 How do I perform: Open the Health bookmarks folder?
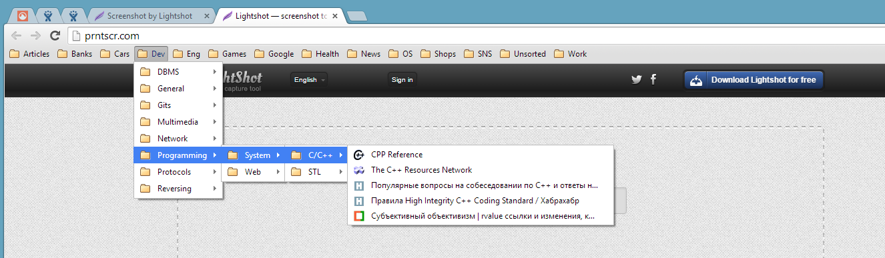tap(320, 54)
